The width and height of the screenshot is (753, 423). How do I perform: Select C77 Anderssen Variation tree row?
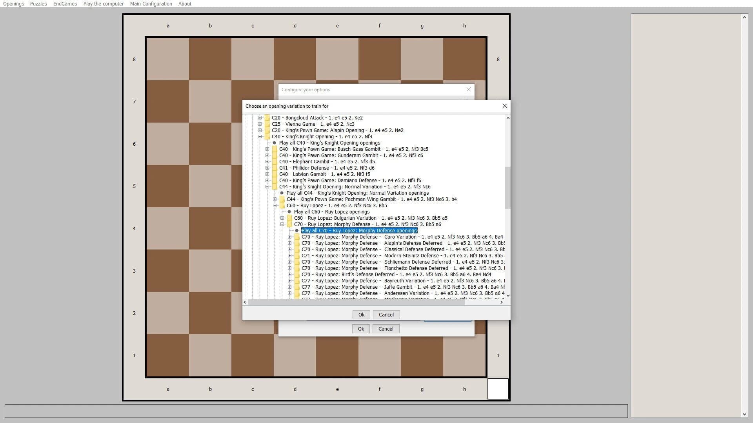[403, 293]
